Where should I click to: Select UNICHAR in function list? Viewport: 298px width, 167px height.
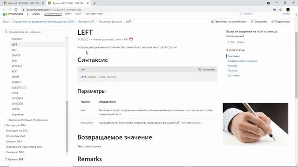tap(17, 98)
